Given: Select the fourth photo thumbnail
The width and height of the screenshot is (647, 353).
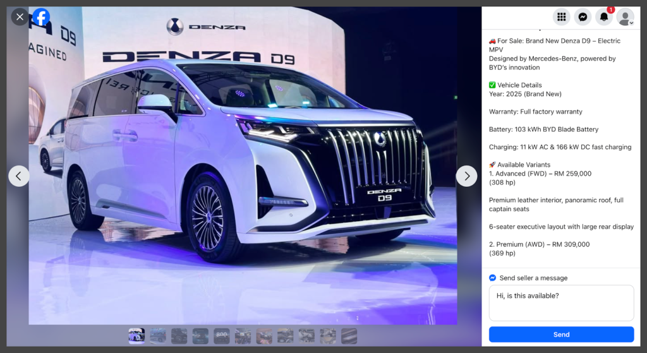Looking at the screenshot, I should coord(200,336).
